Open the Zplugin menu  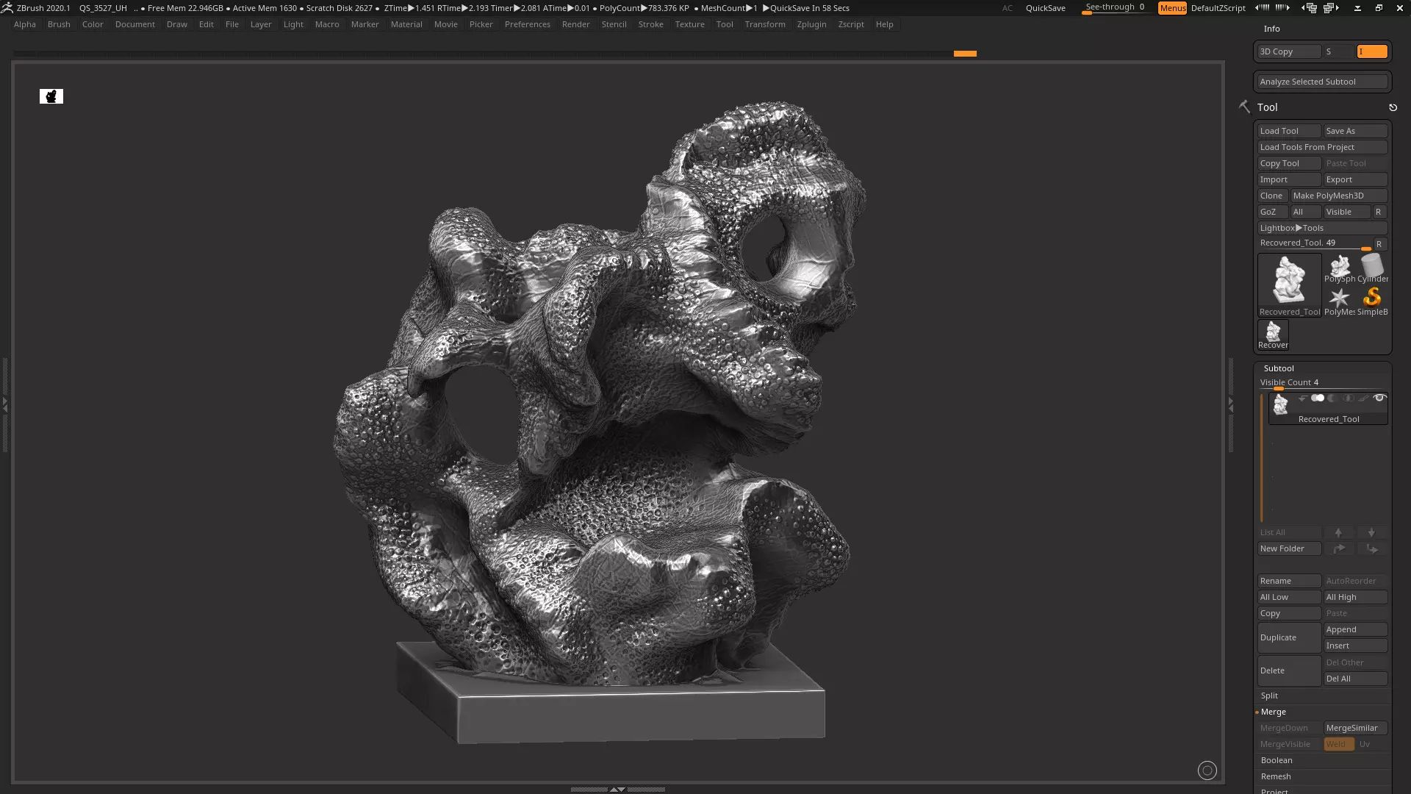(x=811, y=24)
